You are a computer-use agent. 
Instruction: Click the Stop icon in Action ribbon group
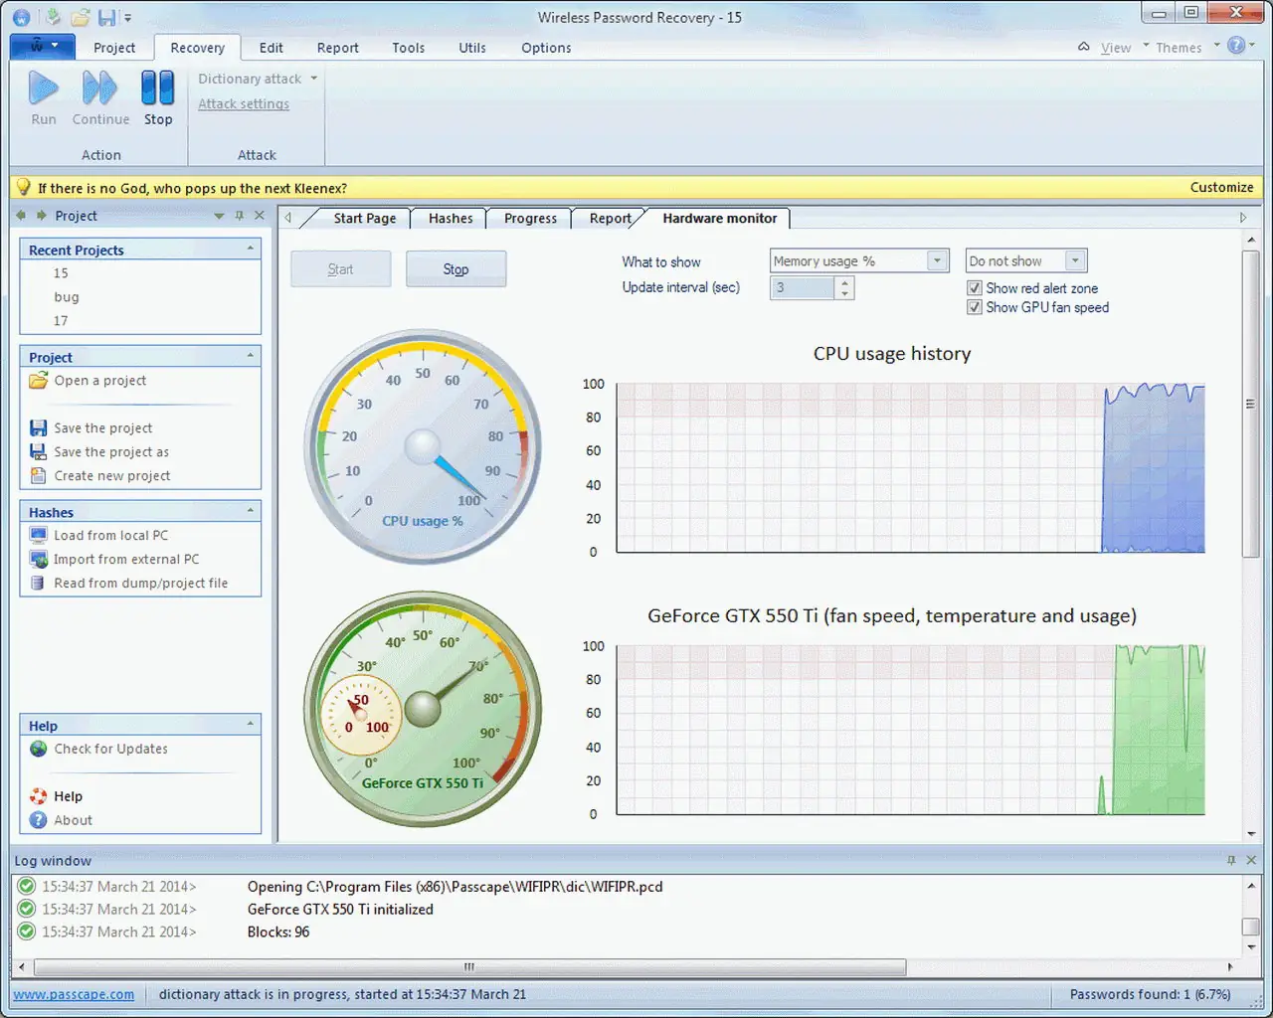[157, 88]
